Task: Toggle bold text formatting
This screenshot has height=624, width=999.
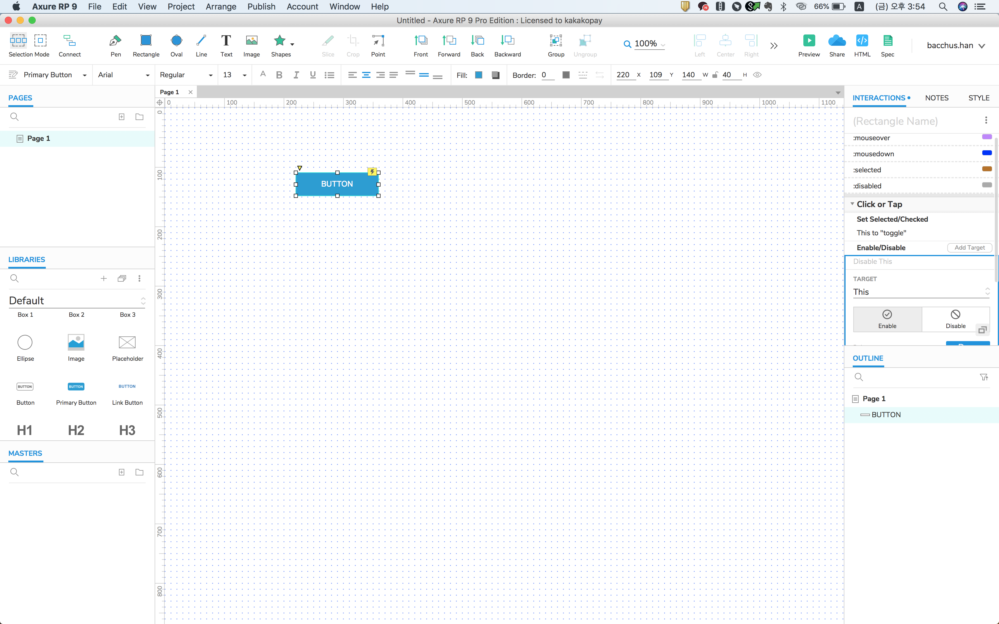Action: [279, 75]
